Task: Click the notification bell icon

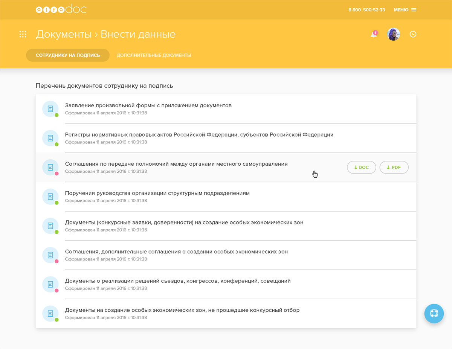Action: (x=374, y=34)
